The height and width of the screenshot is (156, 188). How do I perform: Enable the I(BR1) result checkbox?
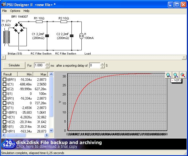[x=4, y=80]
